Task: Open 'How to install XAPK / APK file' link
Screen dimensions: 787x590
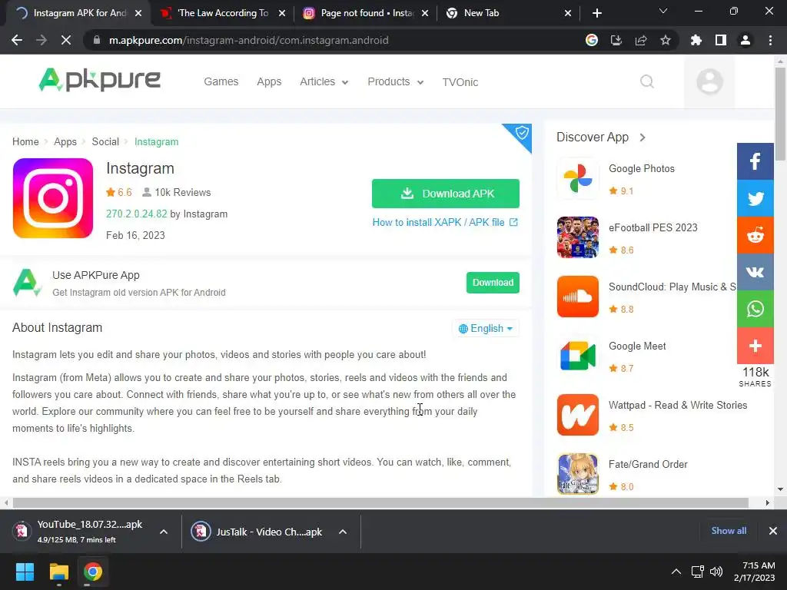Action: (x=445, y=222)
